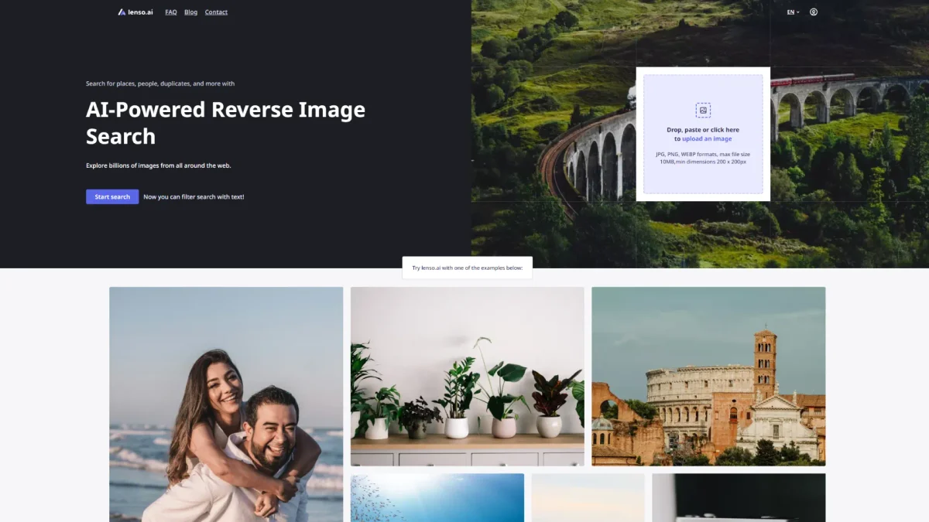Select the dark black-and-white example image
929x522 pixels.
pos(738,497)
